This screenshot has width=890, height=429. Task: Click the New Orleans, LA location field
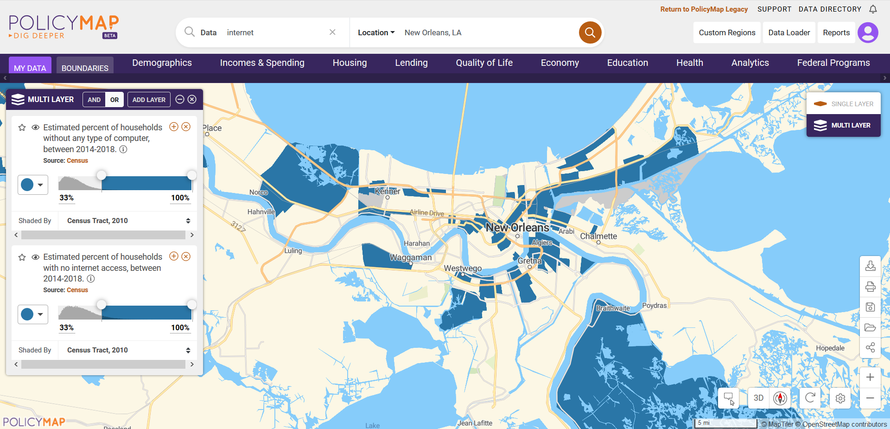(x=487, y=32)
